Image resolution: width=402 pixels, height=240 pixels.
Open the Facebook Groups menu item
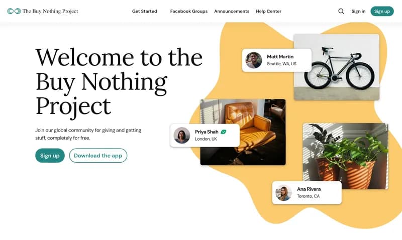pyautogui.click(x=188, y=11)
